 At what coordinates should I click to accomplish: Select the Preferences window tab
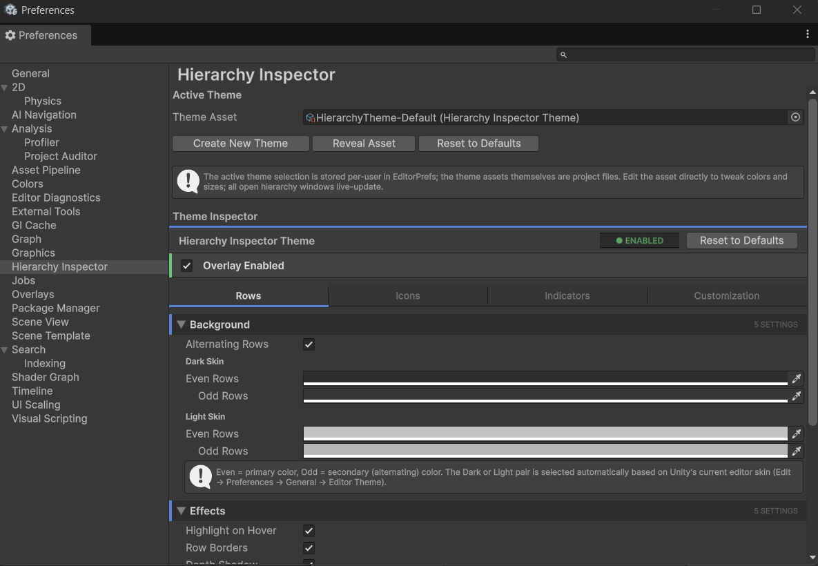46,35
